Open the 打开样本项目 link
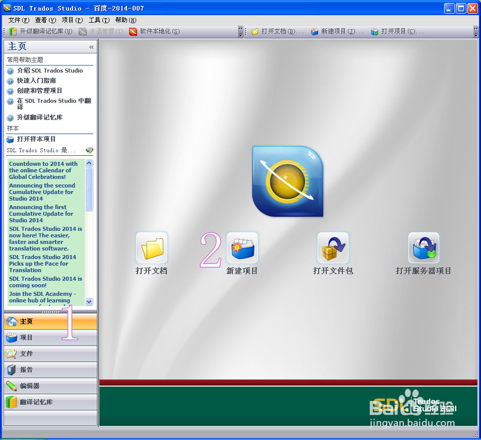Viewport: 481px width, 440px height. 36,139
